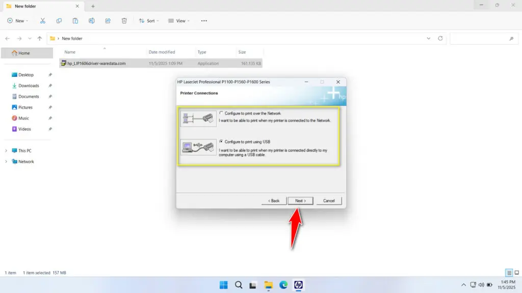The width and height of the screenshot is (522, 293).
Task: Click the Delete trash icon in the toolbar
Action: coord(124,20)
